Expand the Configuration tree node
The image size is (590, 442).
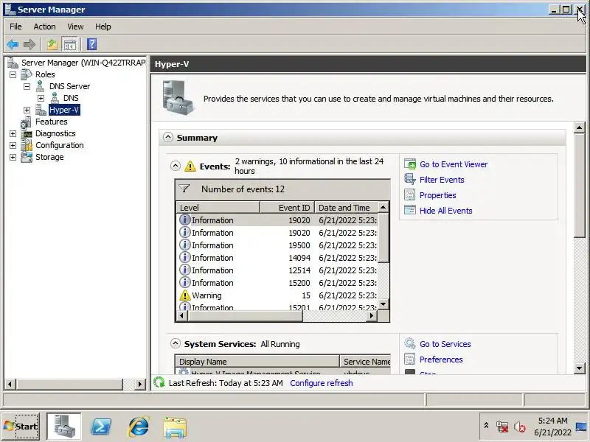click(x=13, y=145)
